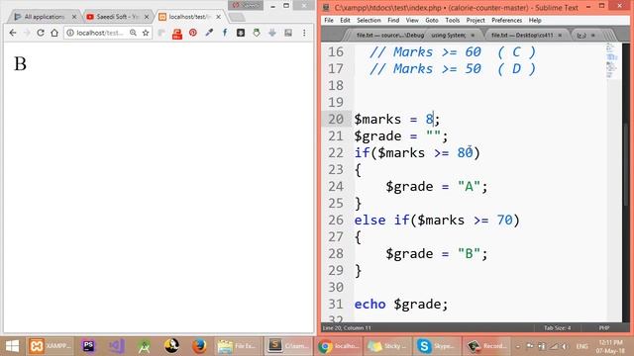Click Chrome forward navigation arrow
This screenshot has height=356, width=634.
point(27,33)
